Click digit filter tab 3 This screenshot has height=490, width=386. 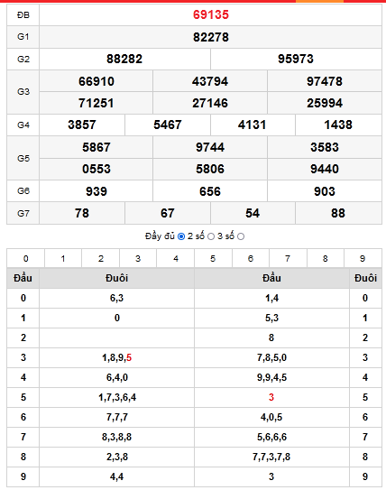pyautogui.click(x=138, y=258)
